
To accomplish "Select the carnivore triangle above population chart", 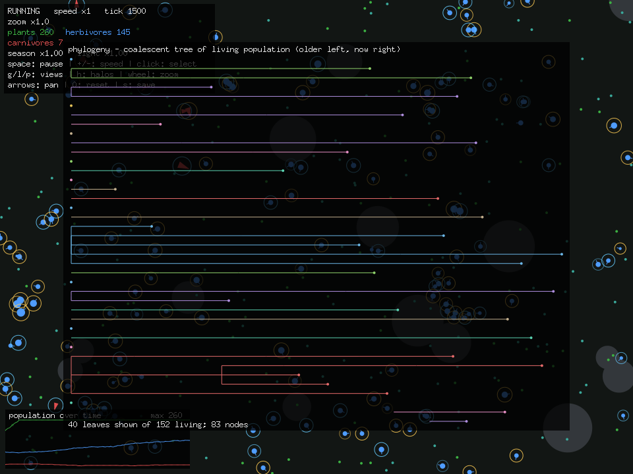I will (x=55, y=405).
